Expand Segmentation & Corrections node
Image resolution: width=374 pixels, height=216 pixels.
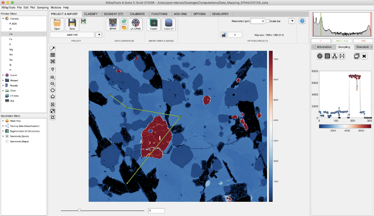[x=3, y=131]
